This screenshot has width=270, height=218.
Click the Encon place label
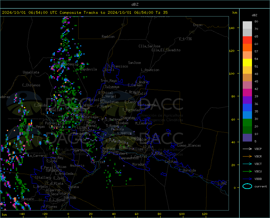tap(198, 25)
